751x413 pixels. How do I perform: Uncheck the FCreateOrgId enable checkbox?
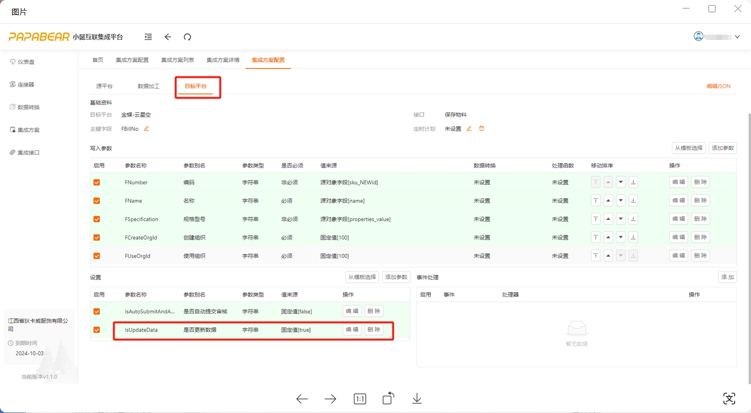click(97, 238)
